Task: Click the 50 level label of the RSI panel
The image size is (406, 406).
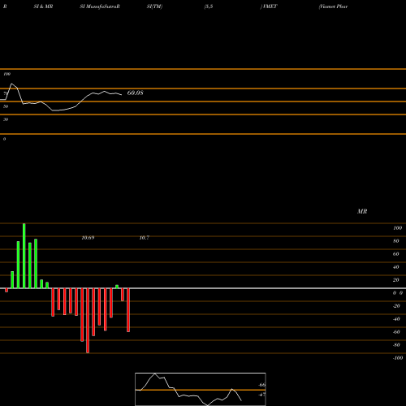Action: tap(6, 106)
